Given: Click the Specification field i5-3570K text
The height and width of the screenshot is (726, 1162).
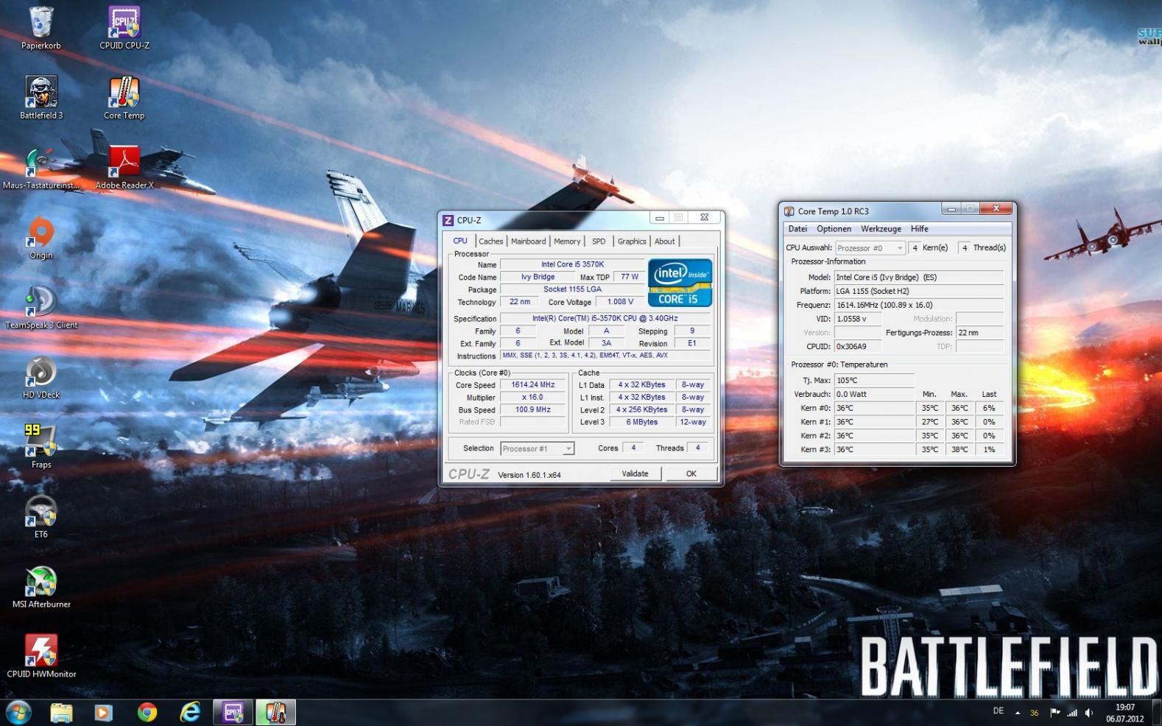Looking at the screenshot, I should point(605,319).
